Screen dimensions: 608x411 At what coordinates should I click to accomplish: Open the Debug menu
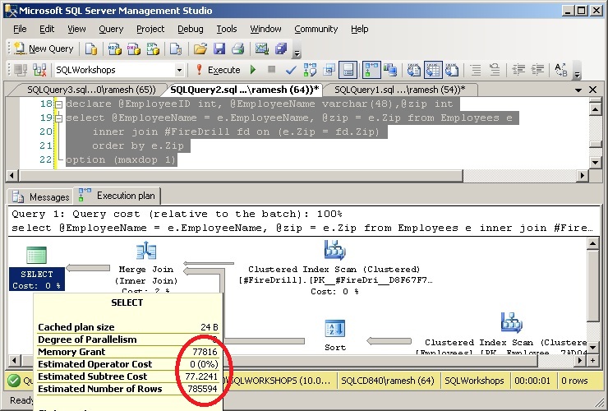(x=190, y=29)
